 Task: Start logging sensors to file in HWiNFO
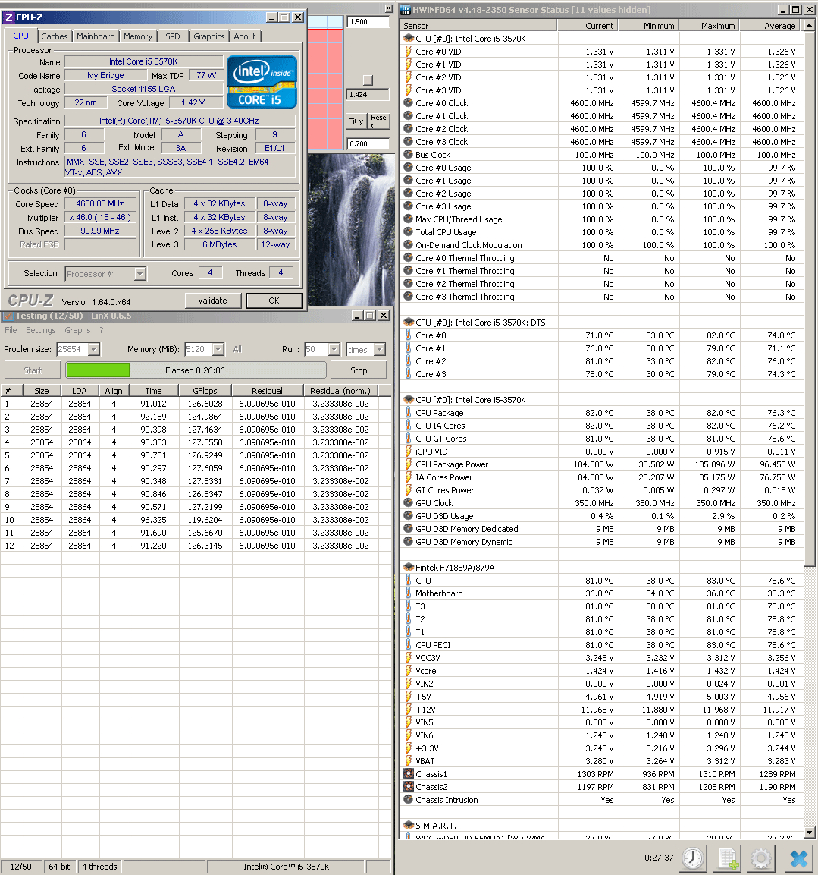point(727,858)
